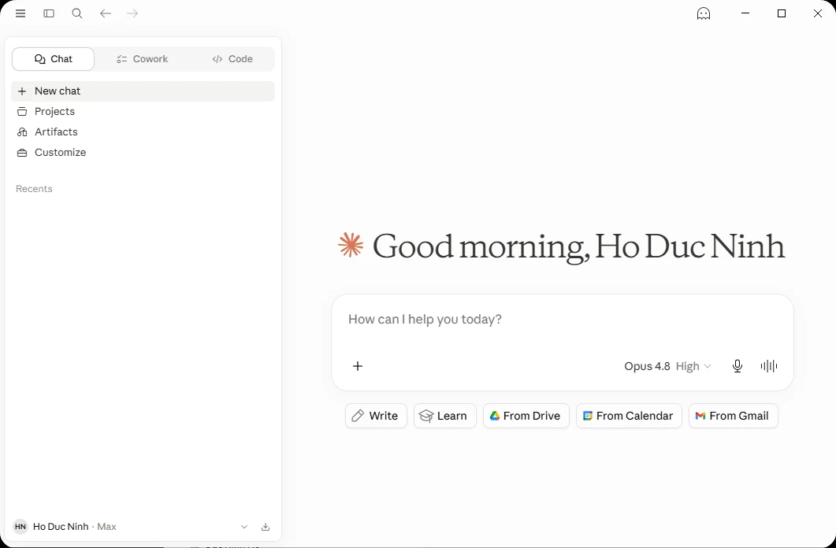Maximize the application window
836x548 pixels.
[x=782, y=13]
